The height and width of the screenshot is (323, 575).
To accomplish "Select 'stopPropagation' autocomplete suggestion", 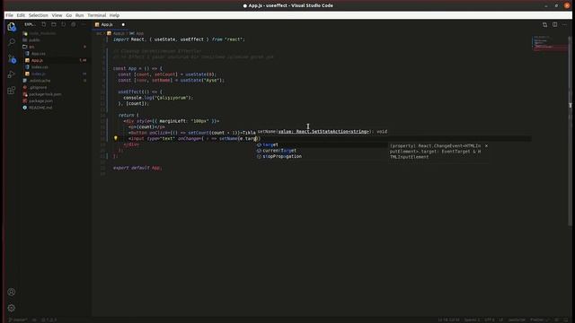I will (x=321, y=156).
